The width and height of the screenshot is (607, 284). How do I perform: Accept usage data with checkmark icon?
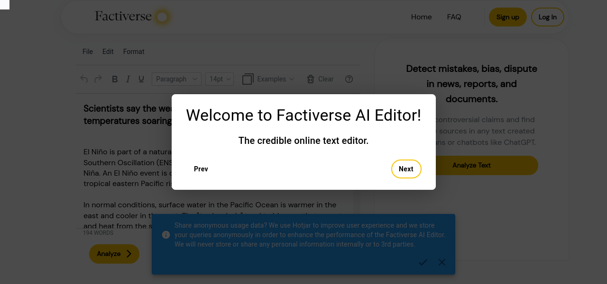click(x=423, y=262)
